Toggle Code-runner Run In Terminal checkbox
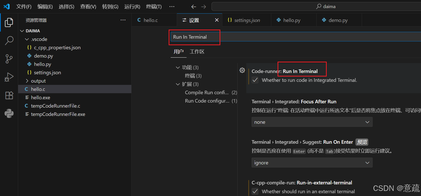Image resolution: width=421 pixels, height=196 pixels. pyautogui.click(x=255, y=80)
